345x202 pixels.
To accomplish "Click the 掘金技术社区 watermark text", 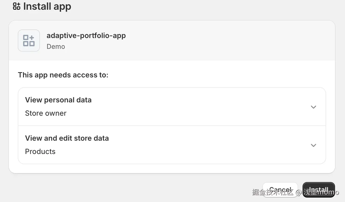I will tap(273, 192).
